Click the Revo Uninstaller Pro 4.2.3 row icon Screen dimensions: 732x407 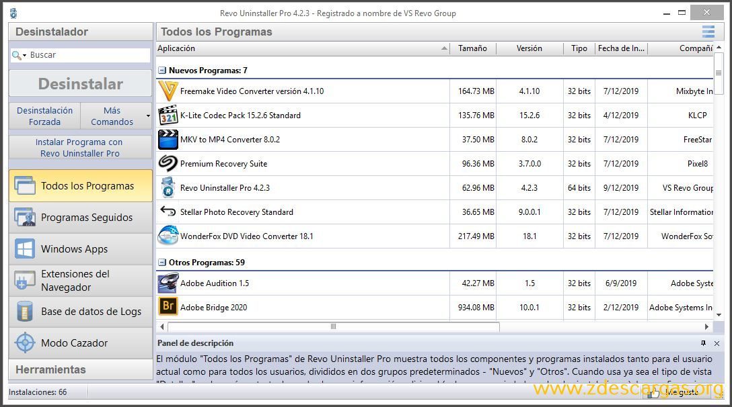(168, 188)
